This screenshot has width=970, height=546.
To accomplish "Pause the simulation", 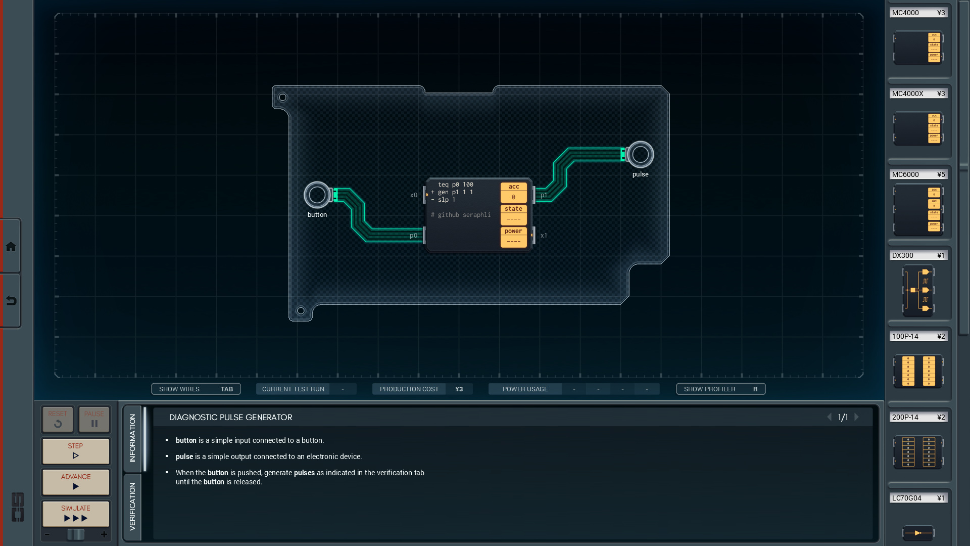I will tap(94, 419).
